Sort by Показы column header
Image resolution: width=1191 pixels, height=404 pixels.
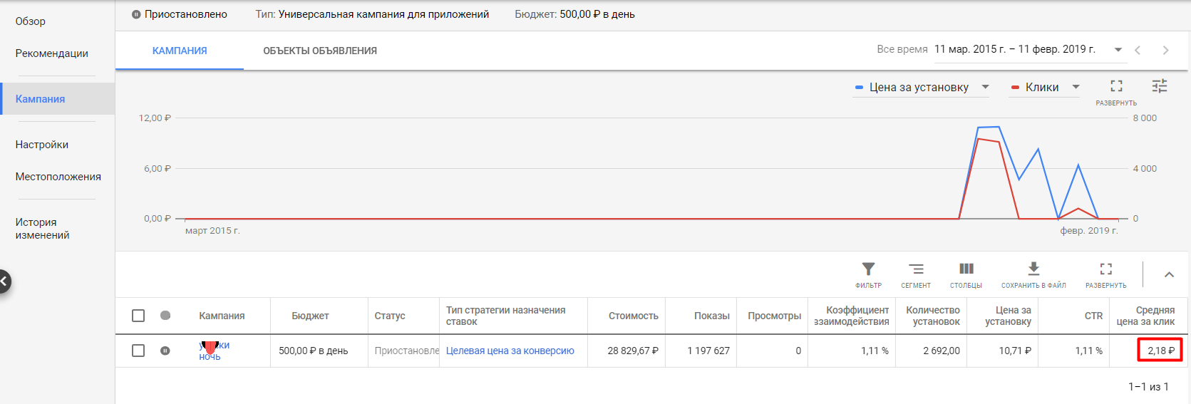(712, 316)
